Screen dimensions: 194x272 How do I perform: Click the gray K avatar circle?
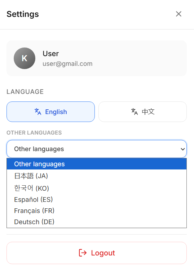point(25,58)
